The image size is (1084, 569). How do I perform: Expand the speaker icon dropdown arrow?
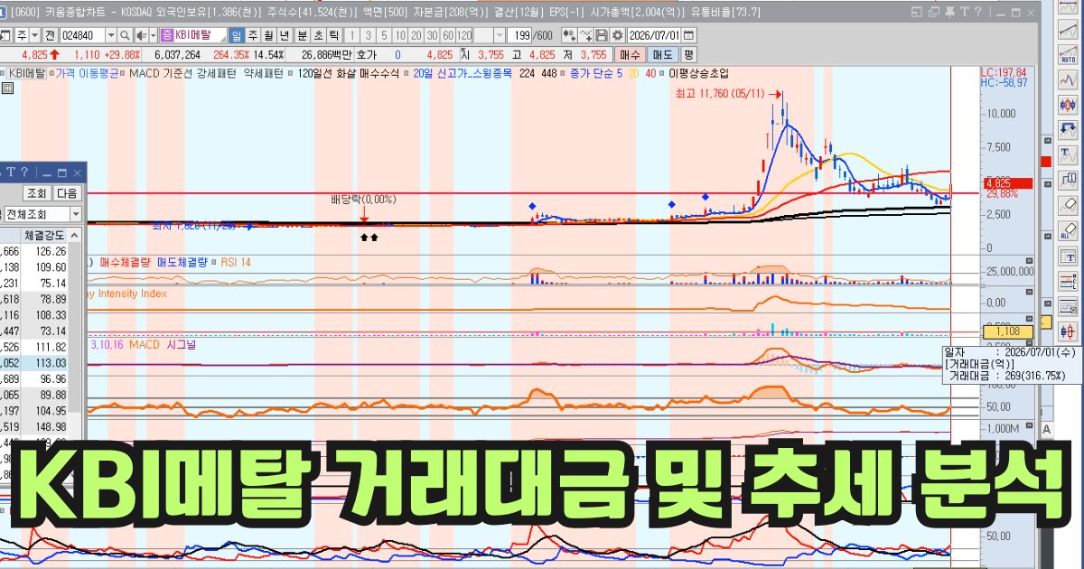click(x=153, y=35)
